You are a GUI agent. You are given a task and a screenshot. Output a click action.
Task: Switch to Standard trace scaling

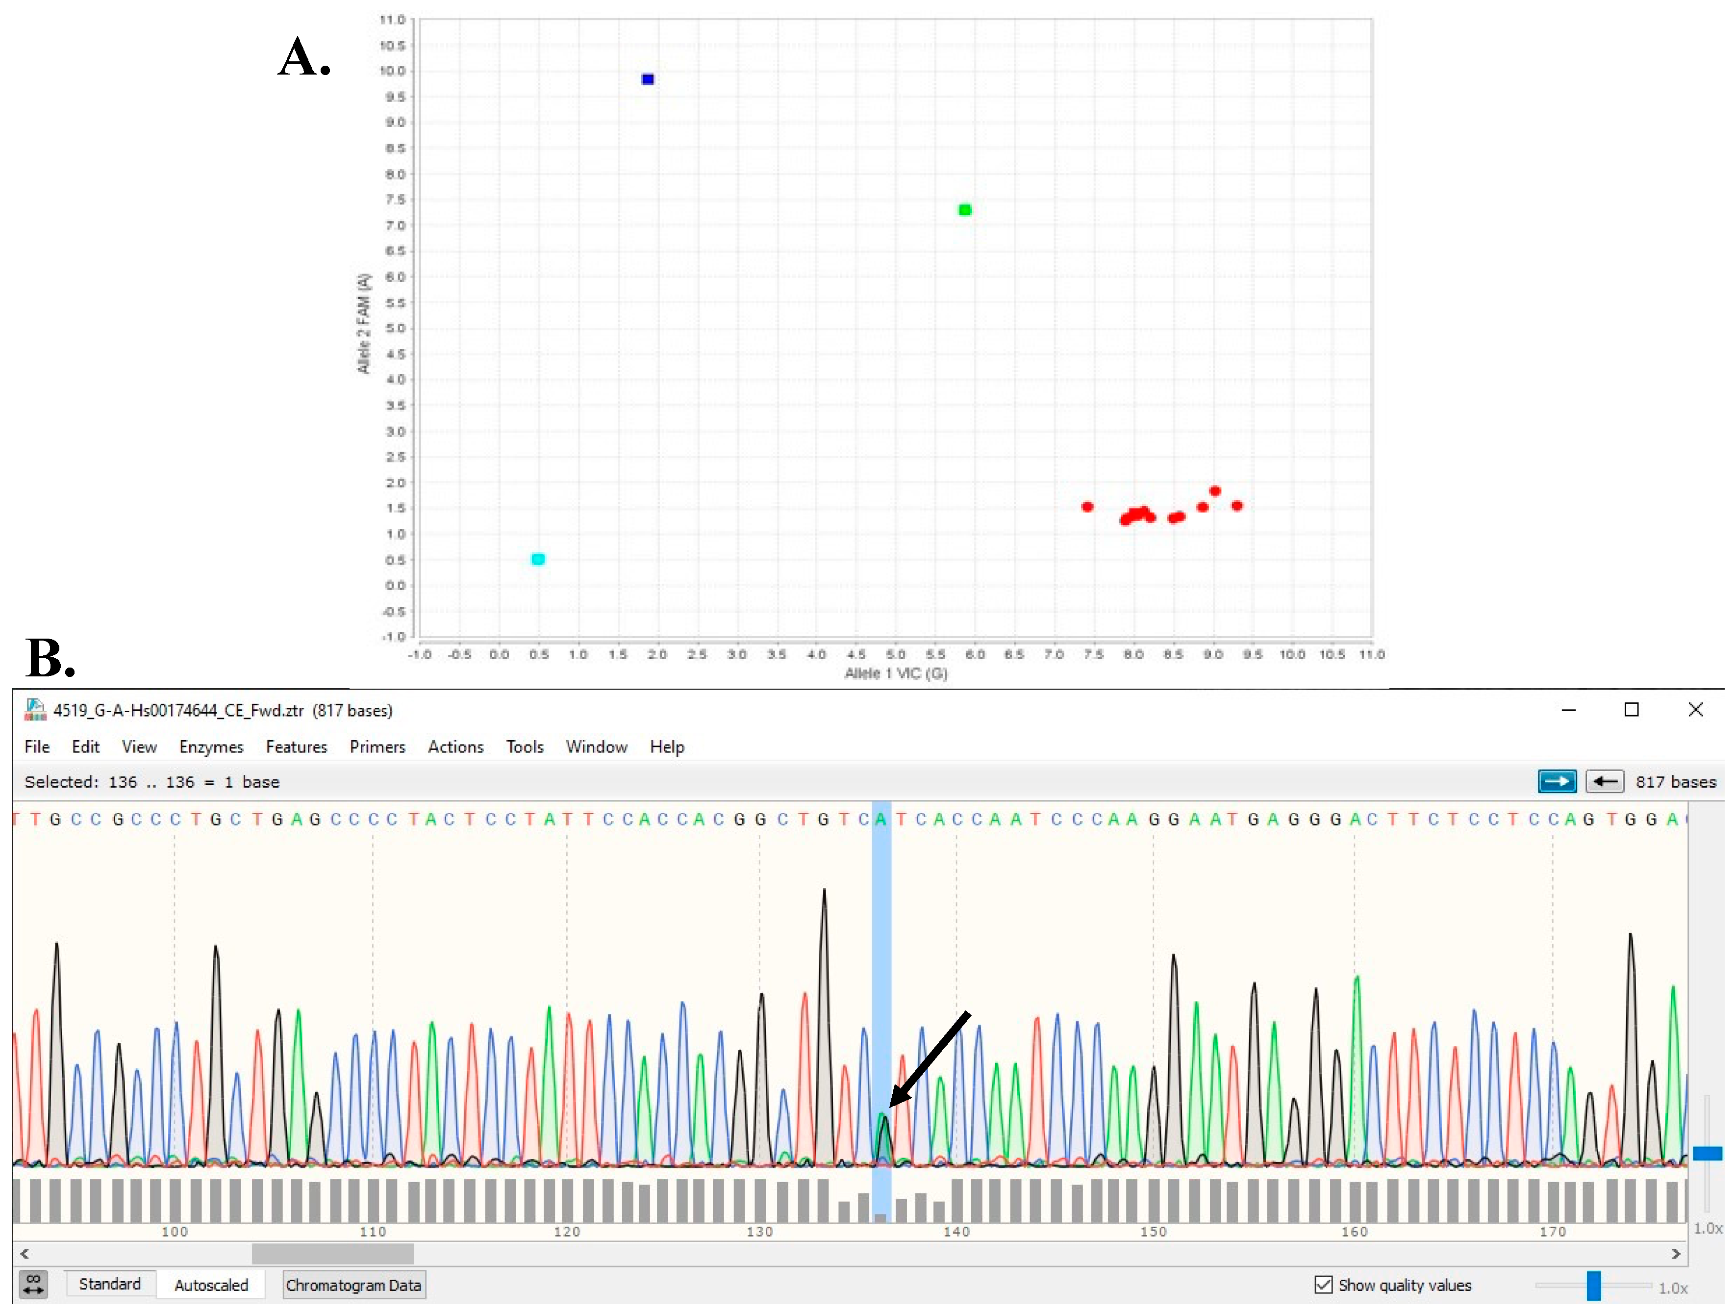(110, 1284)
